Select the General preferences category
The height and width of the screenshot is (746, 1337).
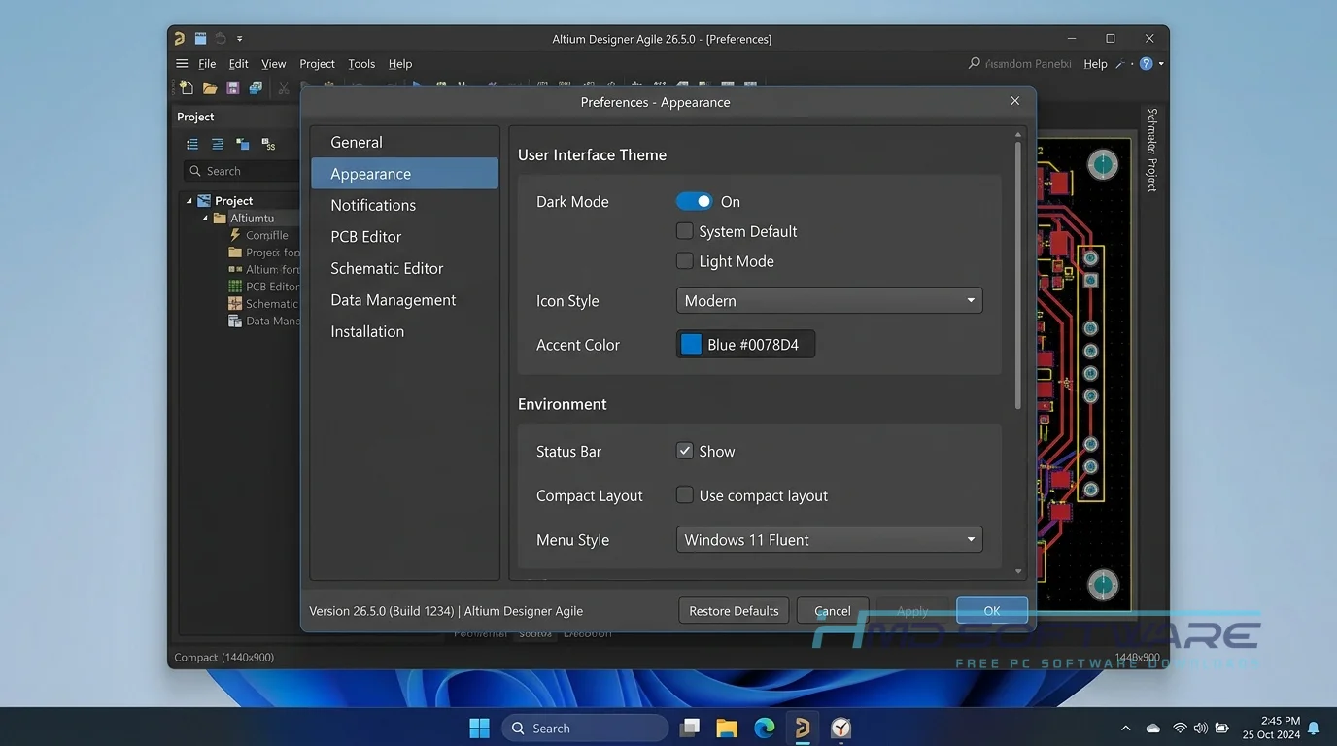[x=404, y=142]
